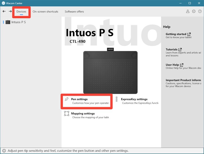Image resolution: width=204 pixels, height=154 pixels.
Task: Open Important Product Information link
Action: tap(183, 80)
